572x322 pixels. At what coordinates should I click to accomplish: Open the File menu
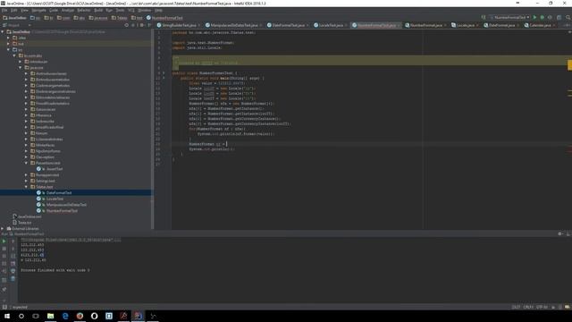[4, 10]
